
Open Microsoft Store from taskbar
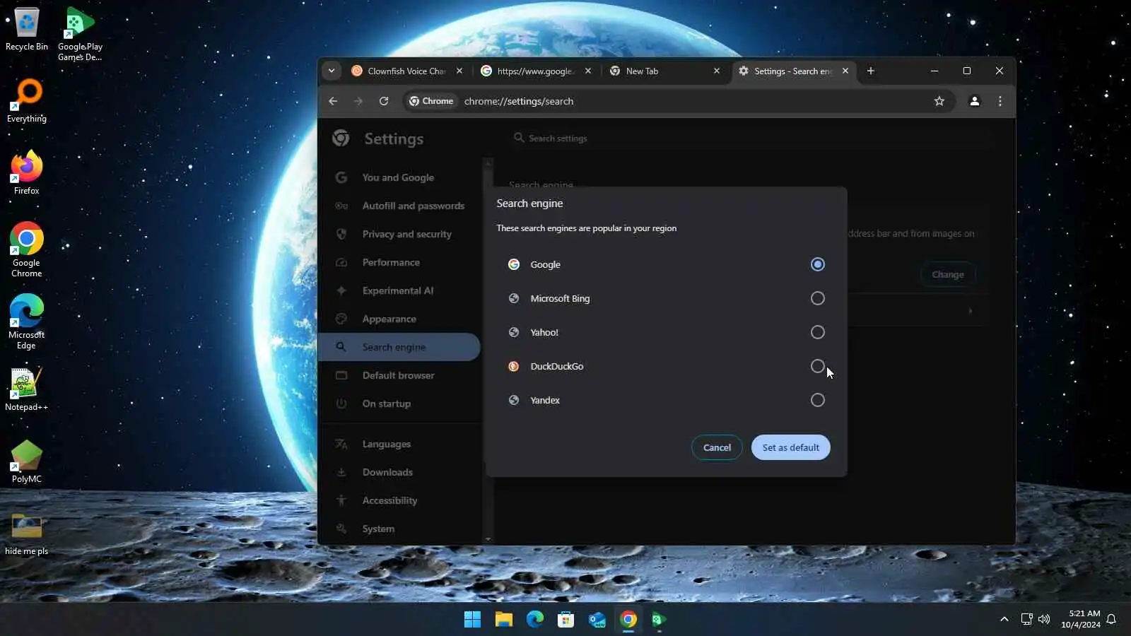click(565, 620)
